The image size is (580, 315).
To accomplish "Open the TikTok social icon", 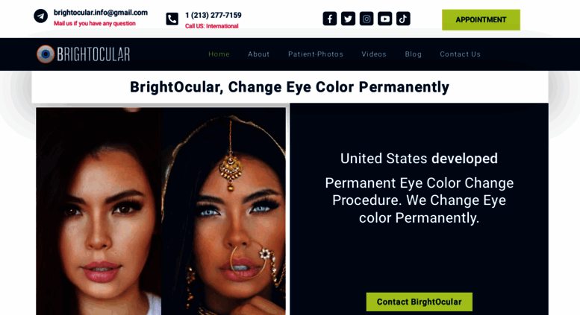I will [x=403, y=19].
